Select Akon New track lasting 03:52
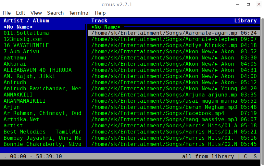Viewport: 265px width, 166px height. 174,52
